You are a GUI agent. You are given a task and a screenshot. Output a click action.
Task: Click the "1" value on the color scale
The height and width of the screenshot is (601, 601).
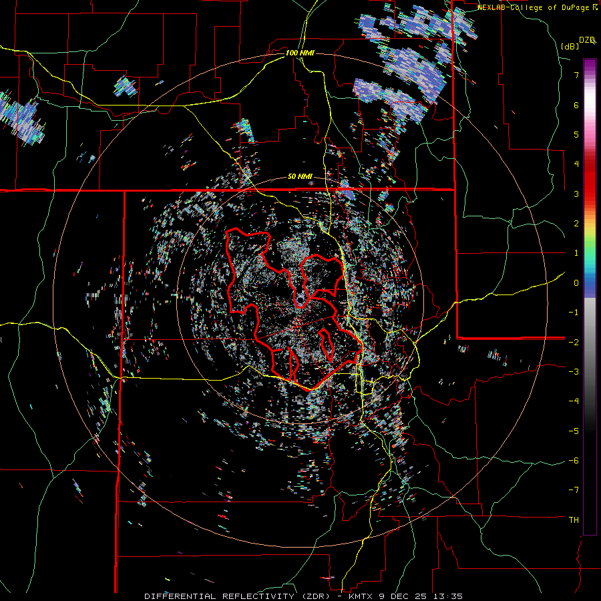(576, 253)
